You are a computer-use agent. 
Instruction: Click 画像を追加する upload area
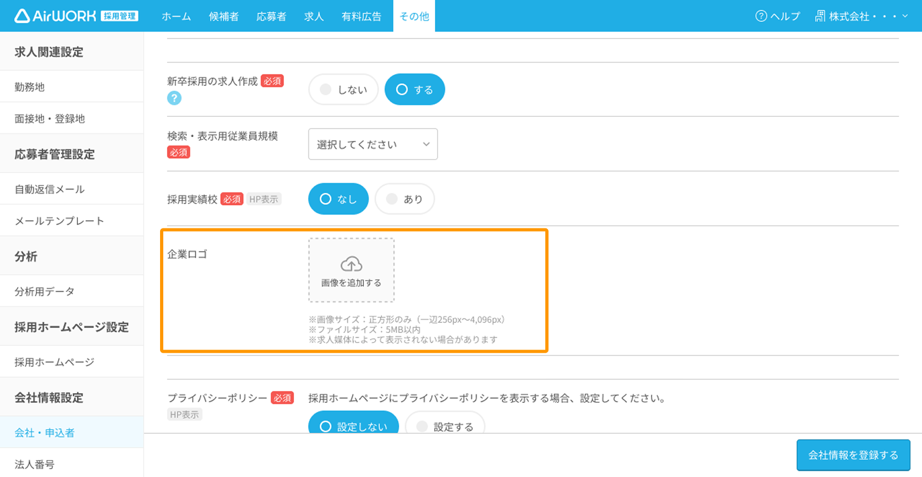pyautogui.click(x=351, y=270)
